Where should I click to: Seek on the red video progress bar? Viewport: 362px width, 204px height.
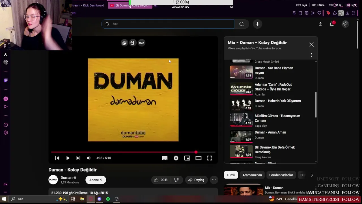(133, 152)
